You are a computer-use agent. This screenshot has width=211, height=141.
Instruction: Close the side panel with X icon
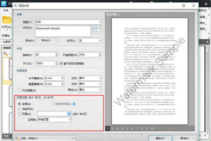point(207,42)
